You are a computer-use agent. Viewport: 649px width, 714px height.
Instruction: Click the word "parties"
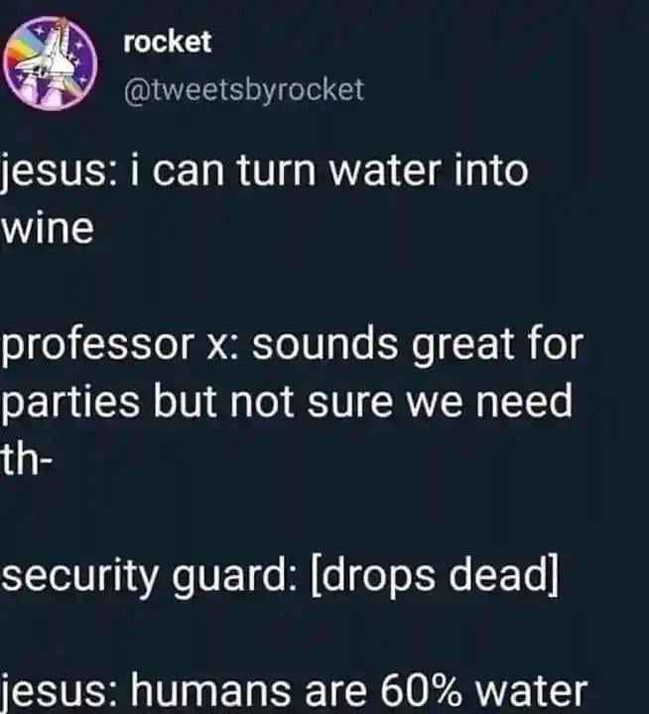pos(70,403)
